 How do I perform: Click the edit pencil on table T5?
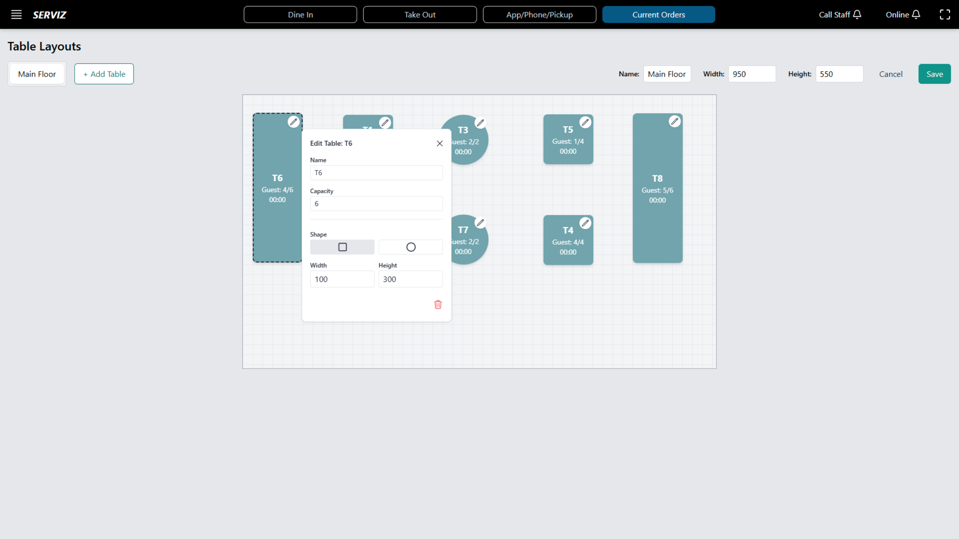(x=585, y=122)
